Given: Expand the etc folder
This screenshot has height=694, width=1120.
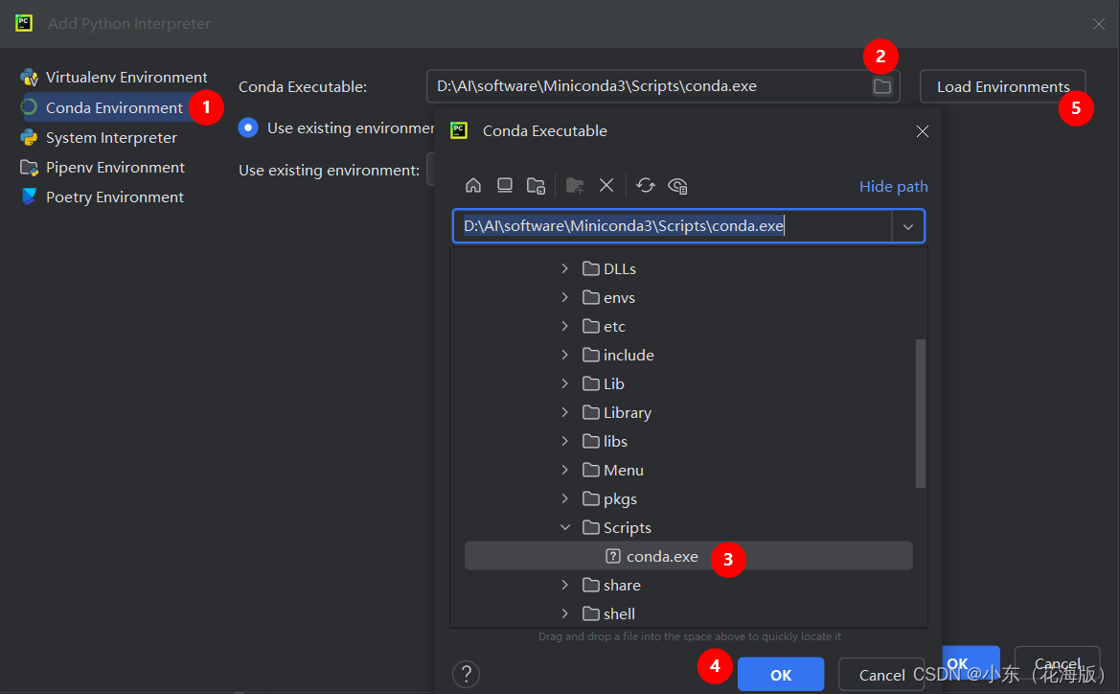Looking at the screenshot, I should [564, 326].
